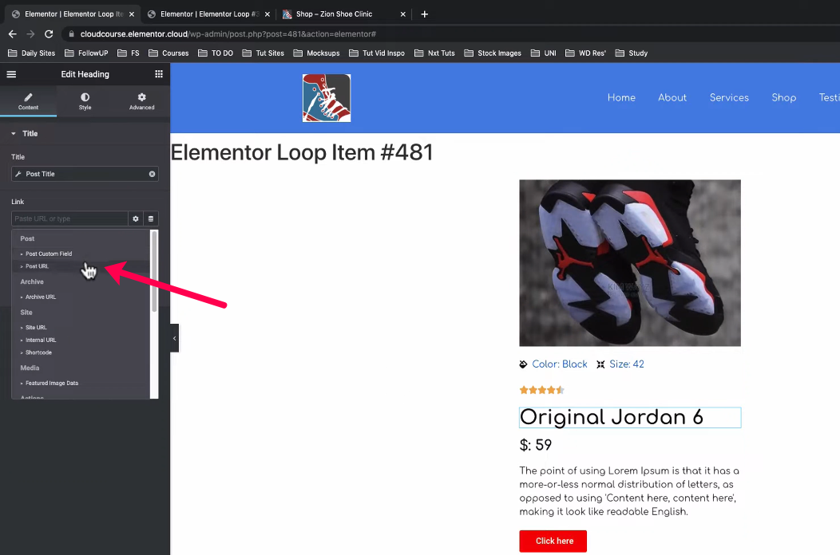Open the Nxt Tuts bookmark folder
The image size is (840, 555).
coord(434,53)
